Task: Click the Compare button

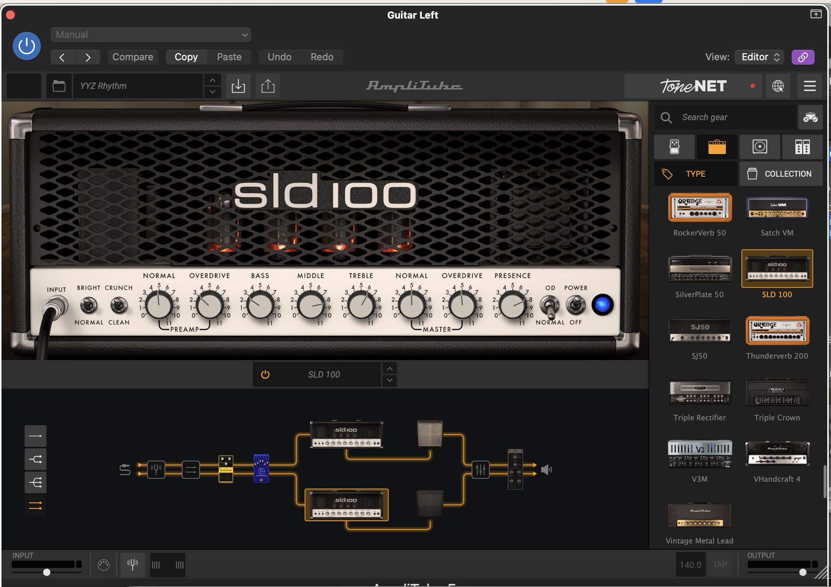Action: coord(133,57)
